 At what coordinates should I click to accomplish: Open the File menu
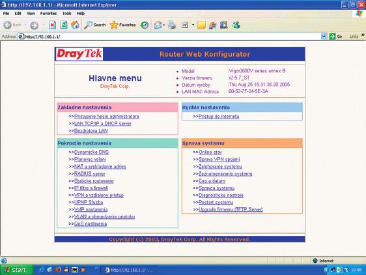(x=6, y=14)
